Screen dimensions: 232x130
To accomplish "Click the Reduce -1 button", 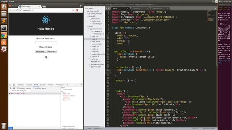I will 52,51.
